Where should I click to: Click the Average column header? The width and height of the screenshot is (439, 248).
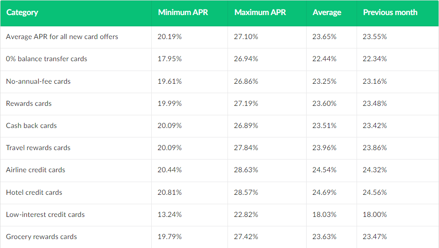pos(327,13)
